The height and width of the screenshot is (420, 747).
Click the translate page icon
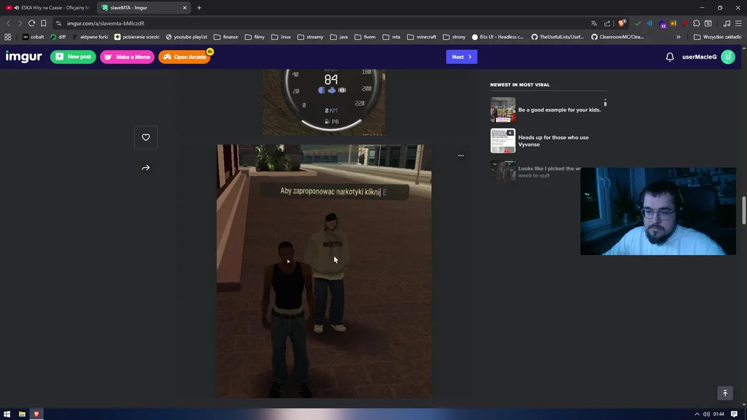pyautogui.click(x=594, y=23)
